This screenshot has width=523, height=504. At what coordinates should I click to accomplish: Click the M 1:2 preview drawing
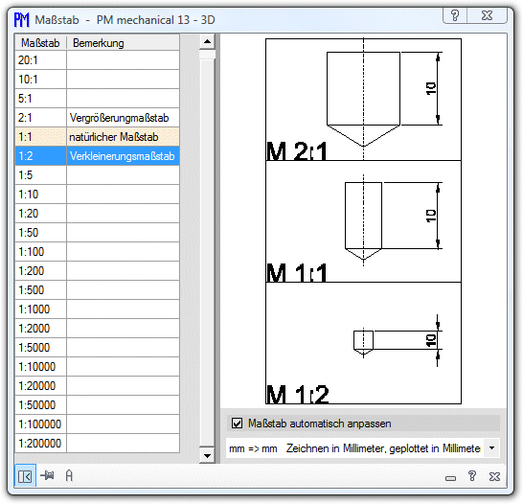pos(363,343)
